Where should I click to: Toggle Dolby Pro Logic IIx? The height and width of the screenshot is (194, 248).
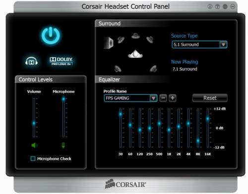(61, 61)
